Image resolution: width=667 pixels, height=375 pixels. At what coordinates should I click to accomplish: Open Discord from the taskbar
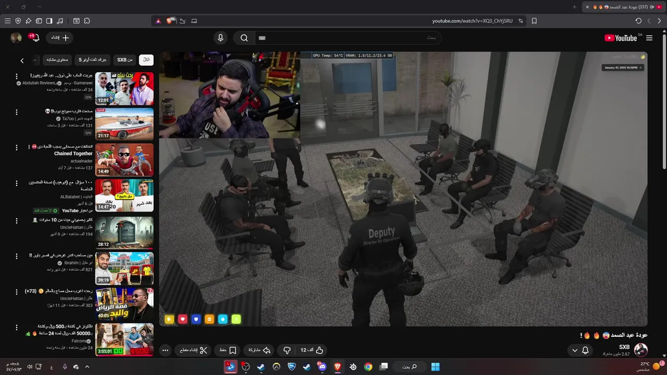pos(322,367)
